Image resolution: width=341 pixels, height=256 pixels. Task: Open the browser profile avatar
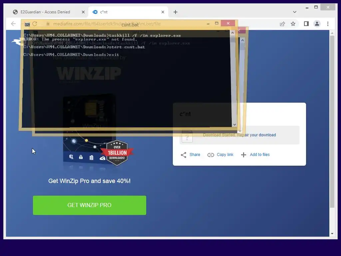(x=317, y=24)
